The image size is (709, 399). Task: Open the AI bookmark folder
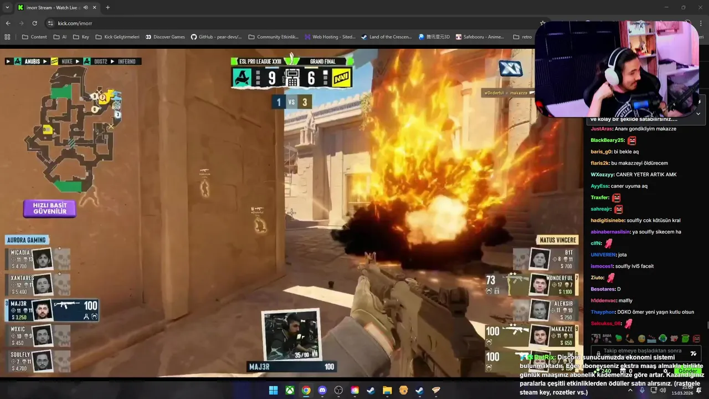(60, 37)
